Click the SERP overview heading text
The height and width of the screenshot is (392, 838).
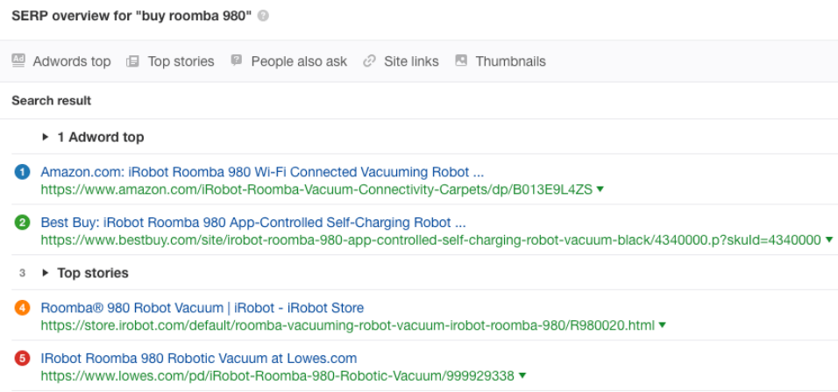pyautogui.click(x=131, y=16)
